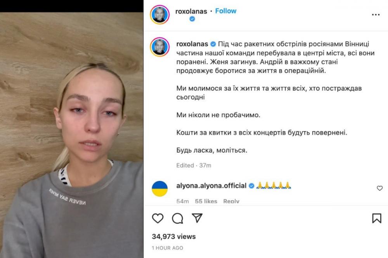
Task: Select the Edited 37m caption timestamp
Action: click(194, 166)
